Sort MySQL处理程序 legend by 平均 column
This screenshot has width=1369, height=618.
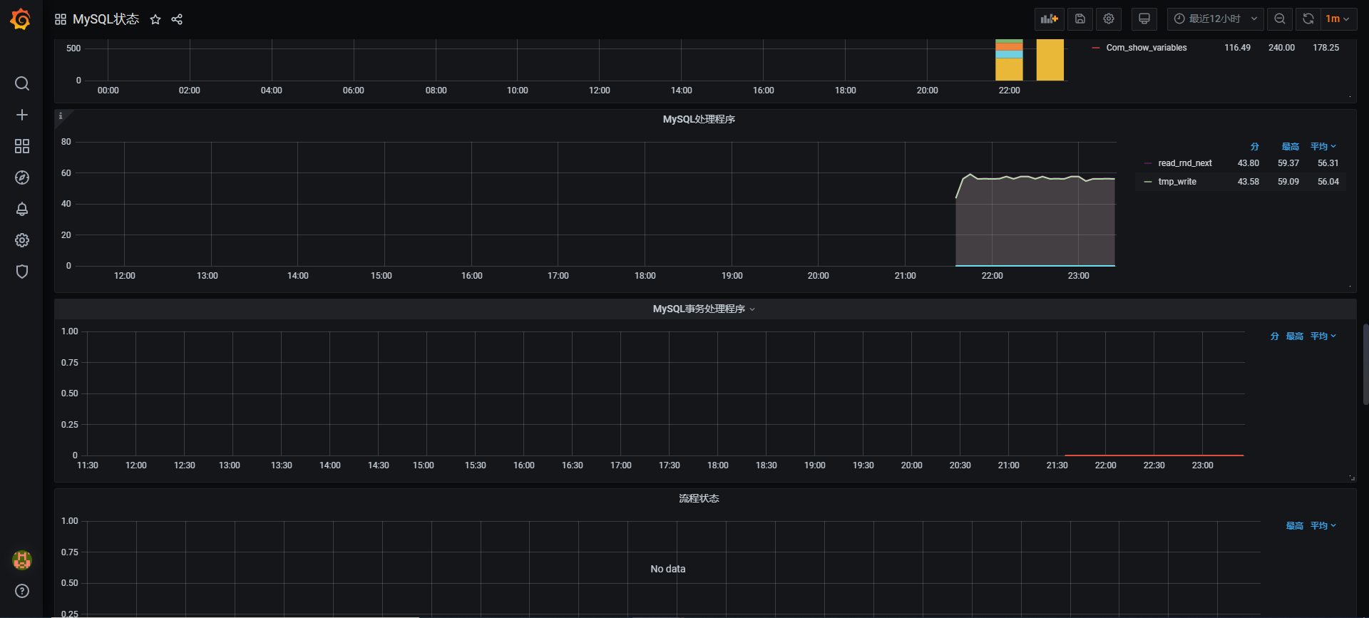tap(1323, 146)
